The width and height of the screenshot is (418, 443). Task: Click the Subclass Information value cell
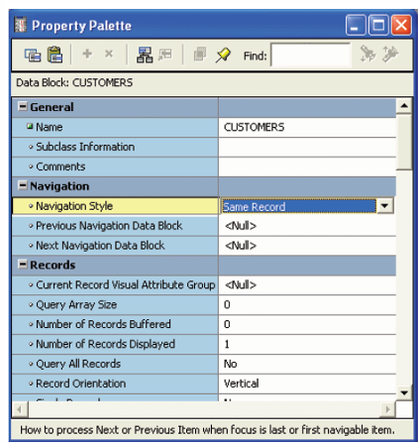[307, 147]
